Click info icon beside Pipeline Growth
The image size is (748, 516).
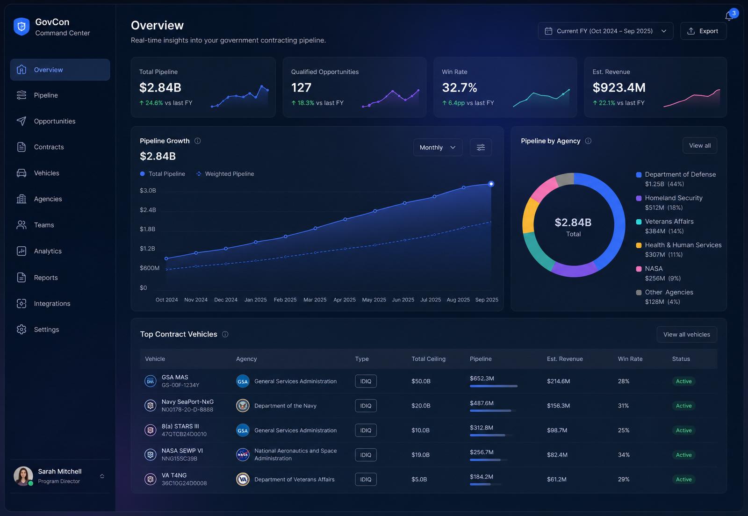(198, 141)
